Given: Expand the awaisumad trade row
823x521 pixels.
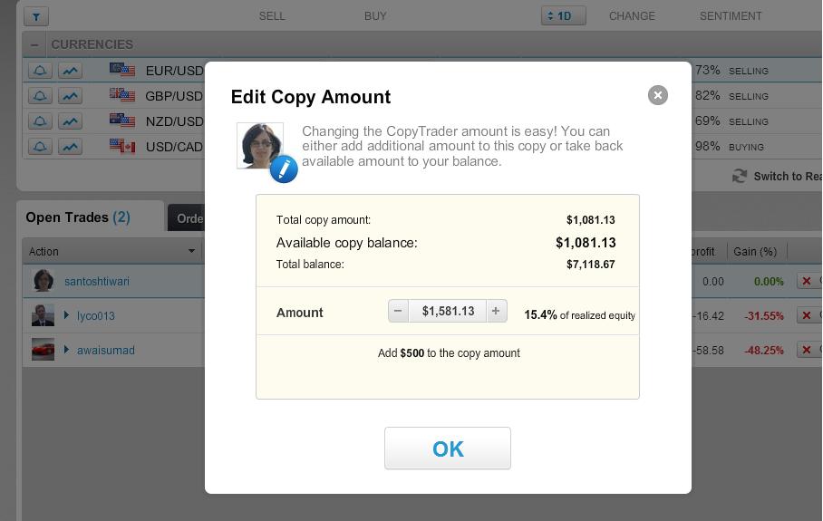Looking at the screenshot, I should click(x=67, y=350).
